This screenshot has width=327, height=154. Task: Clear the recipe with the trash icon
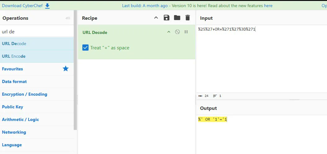[187, 18]
